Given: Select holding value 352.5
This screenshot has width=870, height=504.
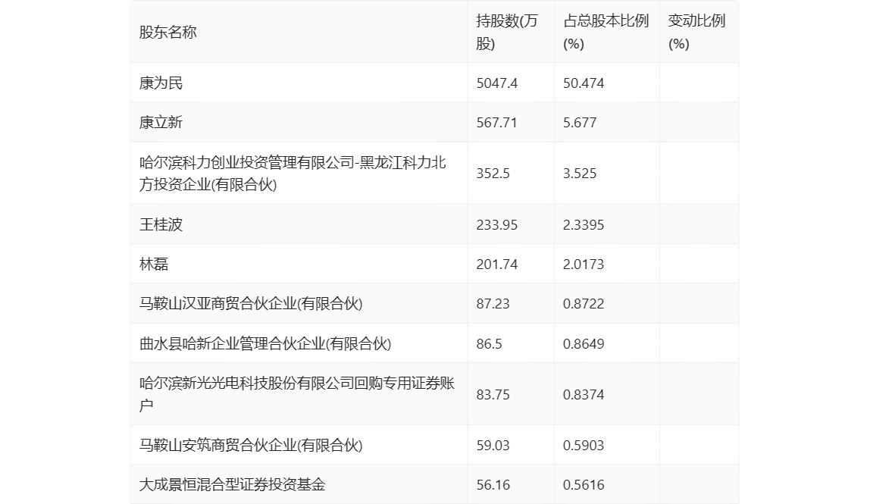Looking at the screenshot, I should click(493, 174).
